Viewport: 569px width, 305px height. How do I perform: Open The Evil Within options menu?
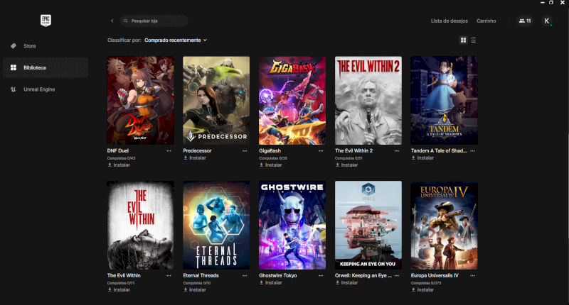tap(169, 276)
